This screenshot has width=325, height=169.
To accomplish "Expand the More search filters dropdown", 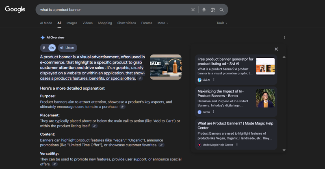I will click(x=163, y=23).
